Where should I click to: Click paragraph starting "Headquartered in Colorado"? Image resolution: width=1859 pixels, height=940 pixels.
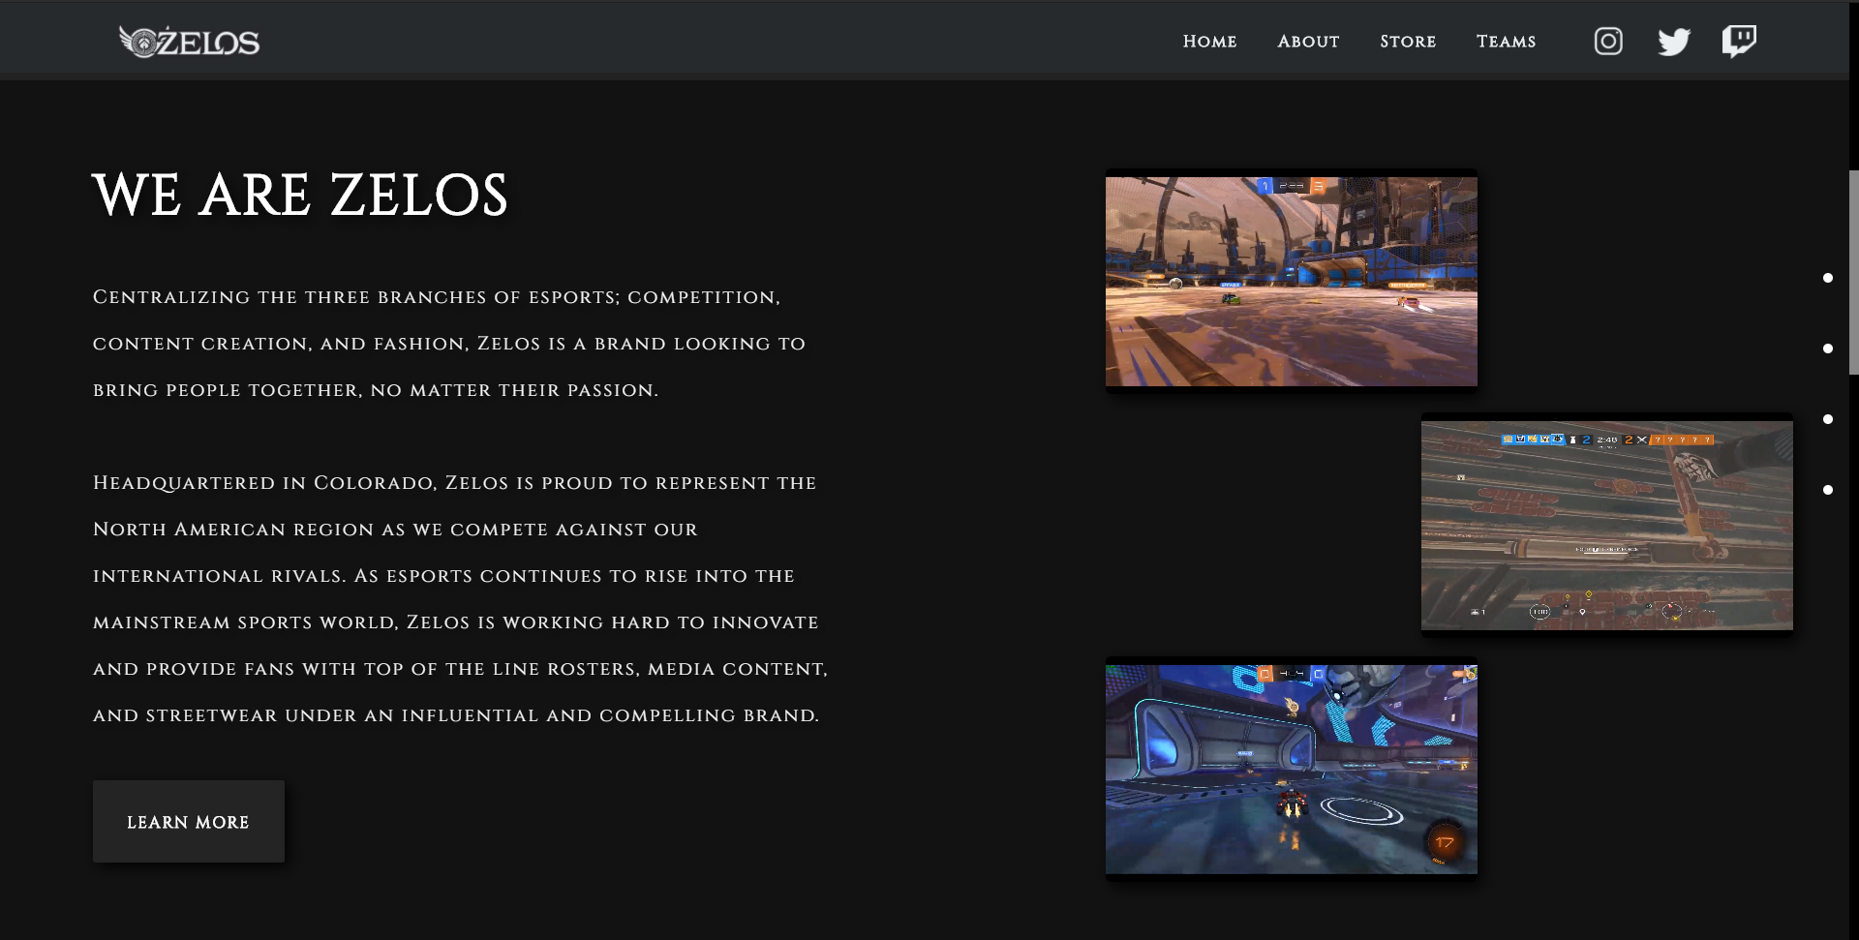460,599
